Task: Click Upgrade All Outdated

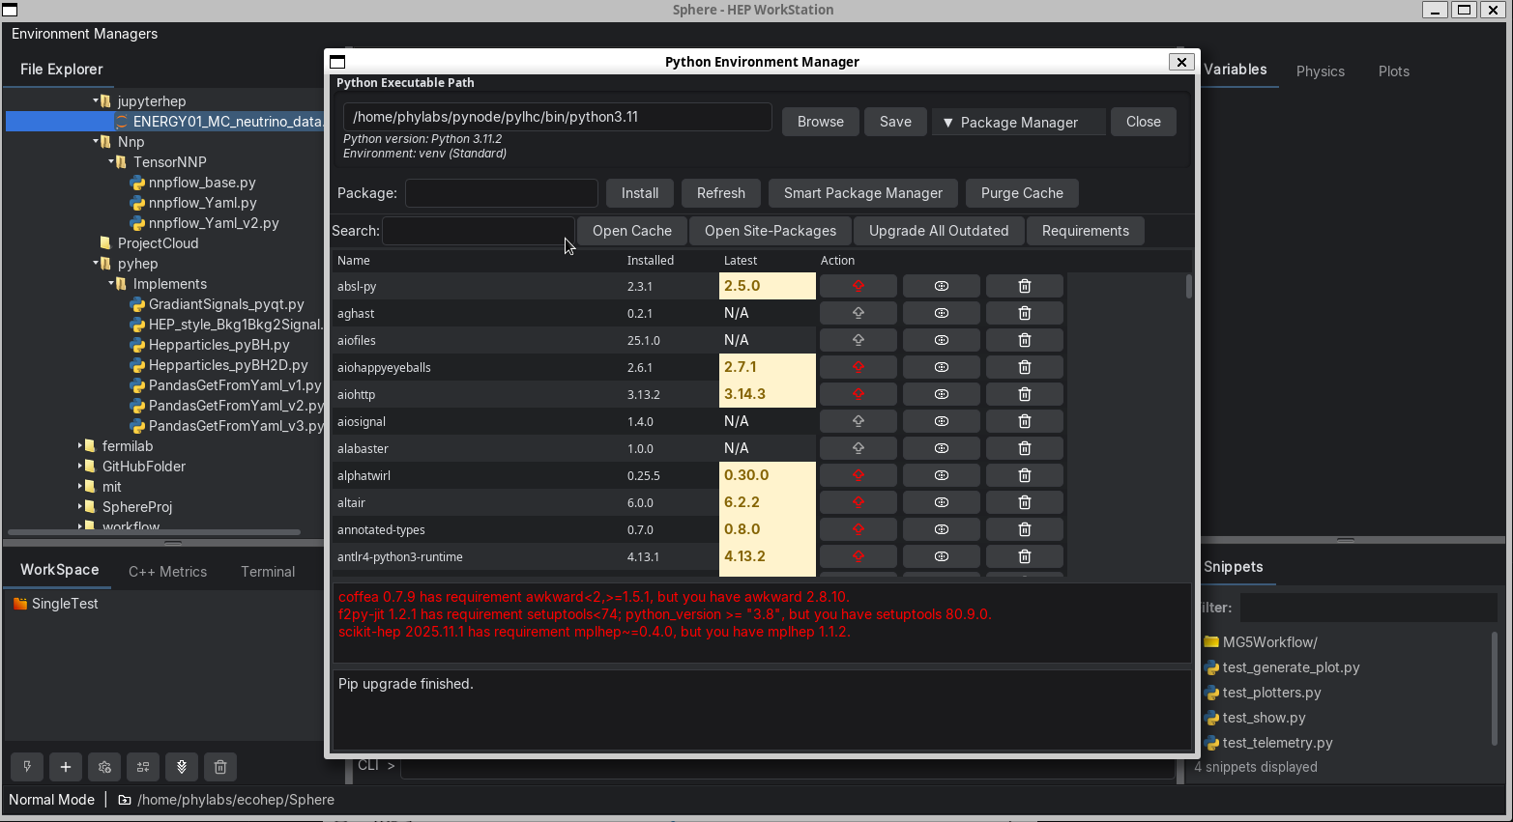Action: pos(939,231)
